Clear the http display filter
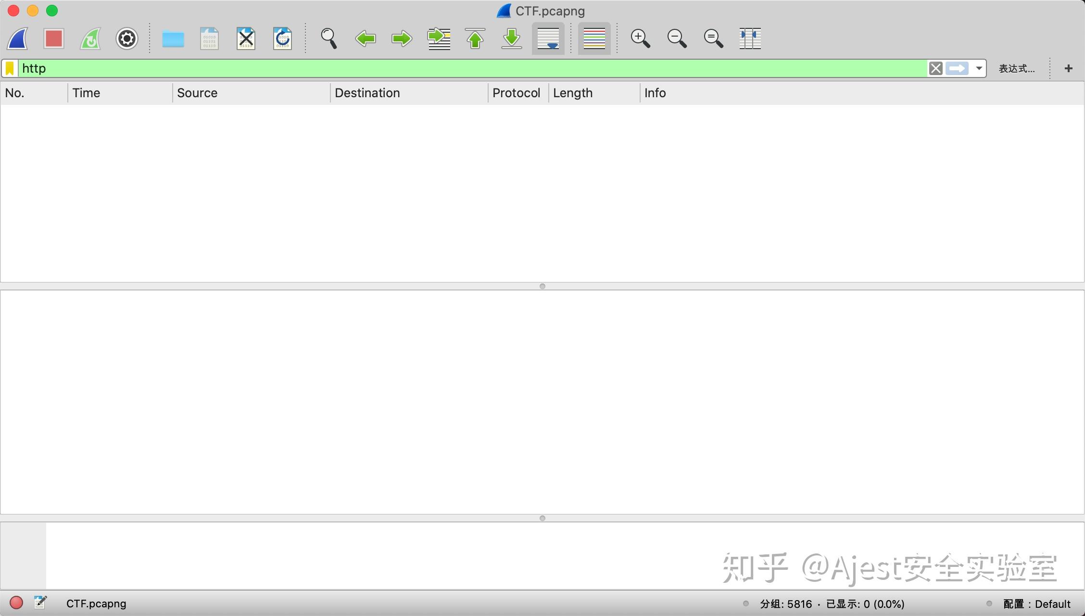Image resolution: width=1085 pixels, height=616 pixels. (935, 68)
